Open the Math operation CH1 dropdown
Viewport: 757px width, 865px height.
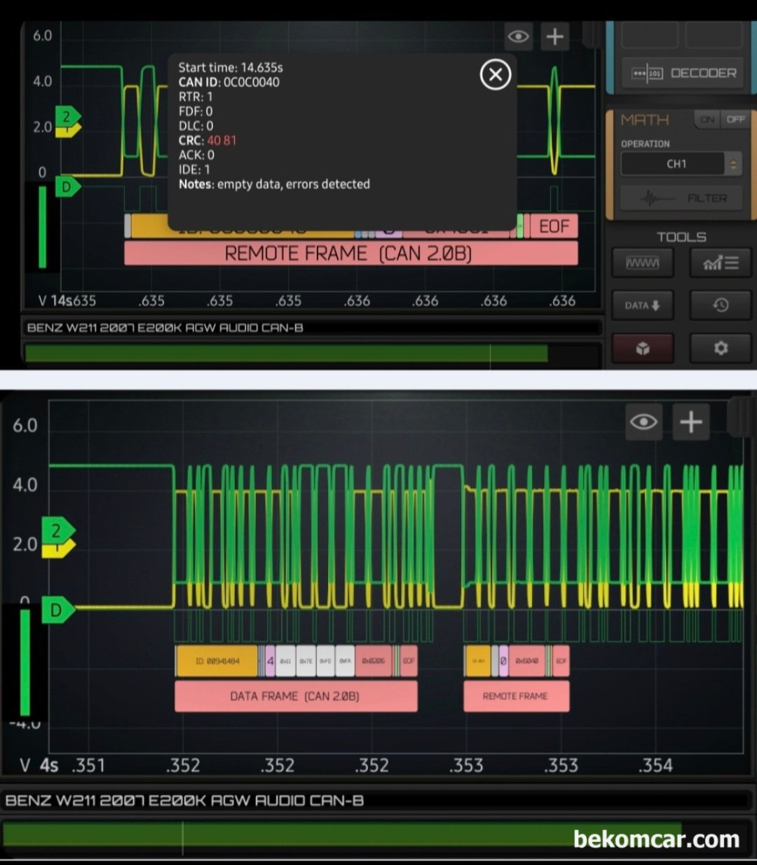pos(675,164)
